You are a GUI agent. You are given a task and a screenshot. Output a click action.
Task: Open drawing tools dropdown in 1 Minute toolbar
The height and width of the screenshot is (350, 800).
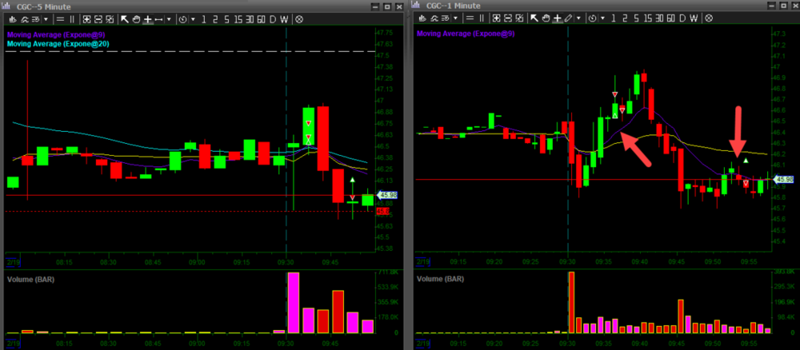(578, 18)
